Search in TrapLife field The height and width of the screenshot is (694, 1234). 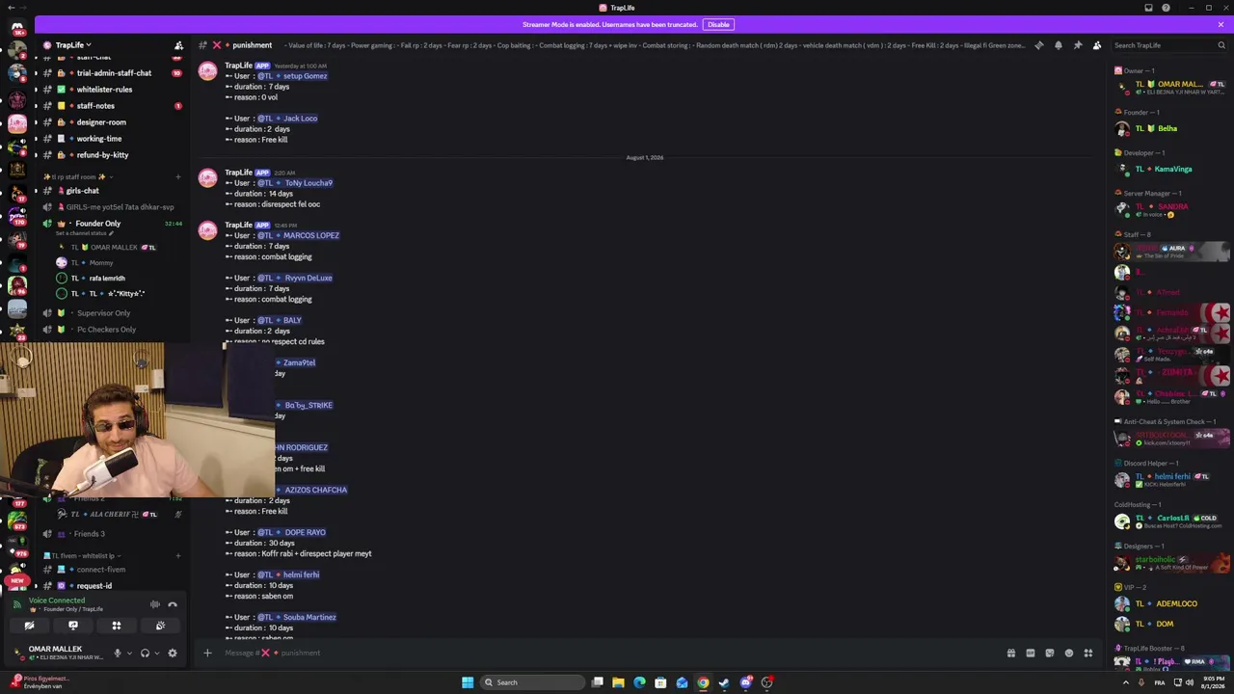(1167, 45)
